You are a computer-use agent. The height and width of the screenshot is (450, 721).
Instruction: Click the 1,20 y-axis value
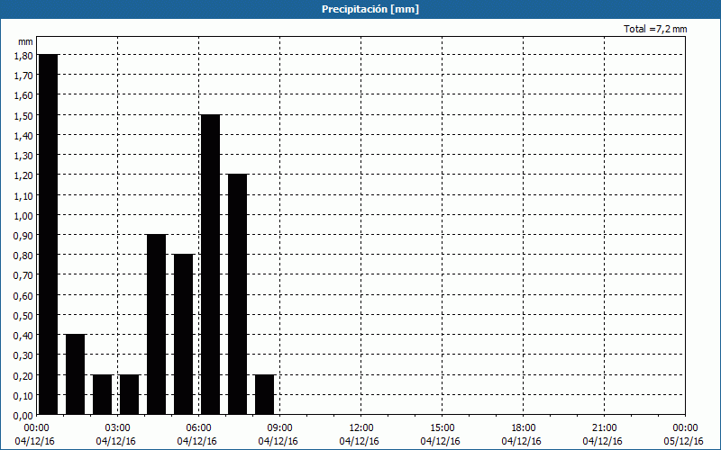(x=23, y=175)
